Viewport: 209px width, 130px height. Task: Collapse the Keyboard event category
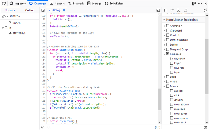(164, 54)
